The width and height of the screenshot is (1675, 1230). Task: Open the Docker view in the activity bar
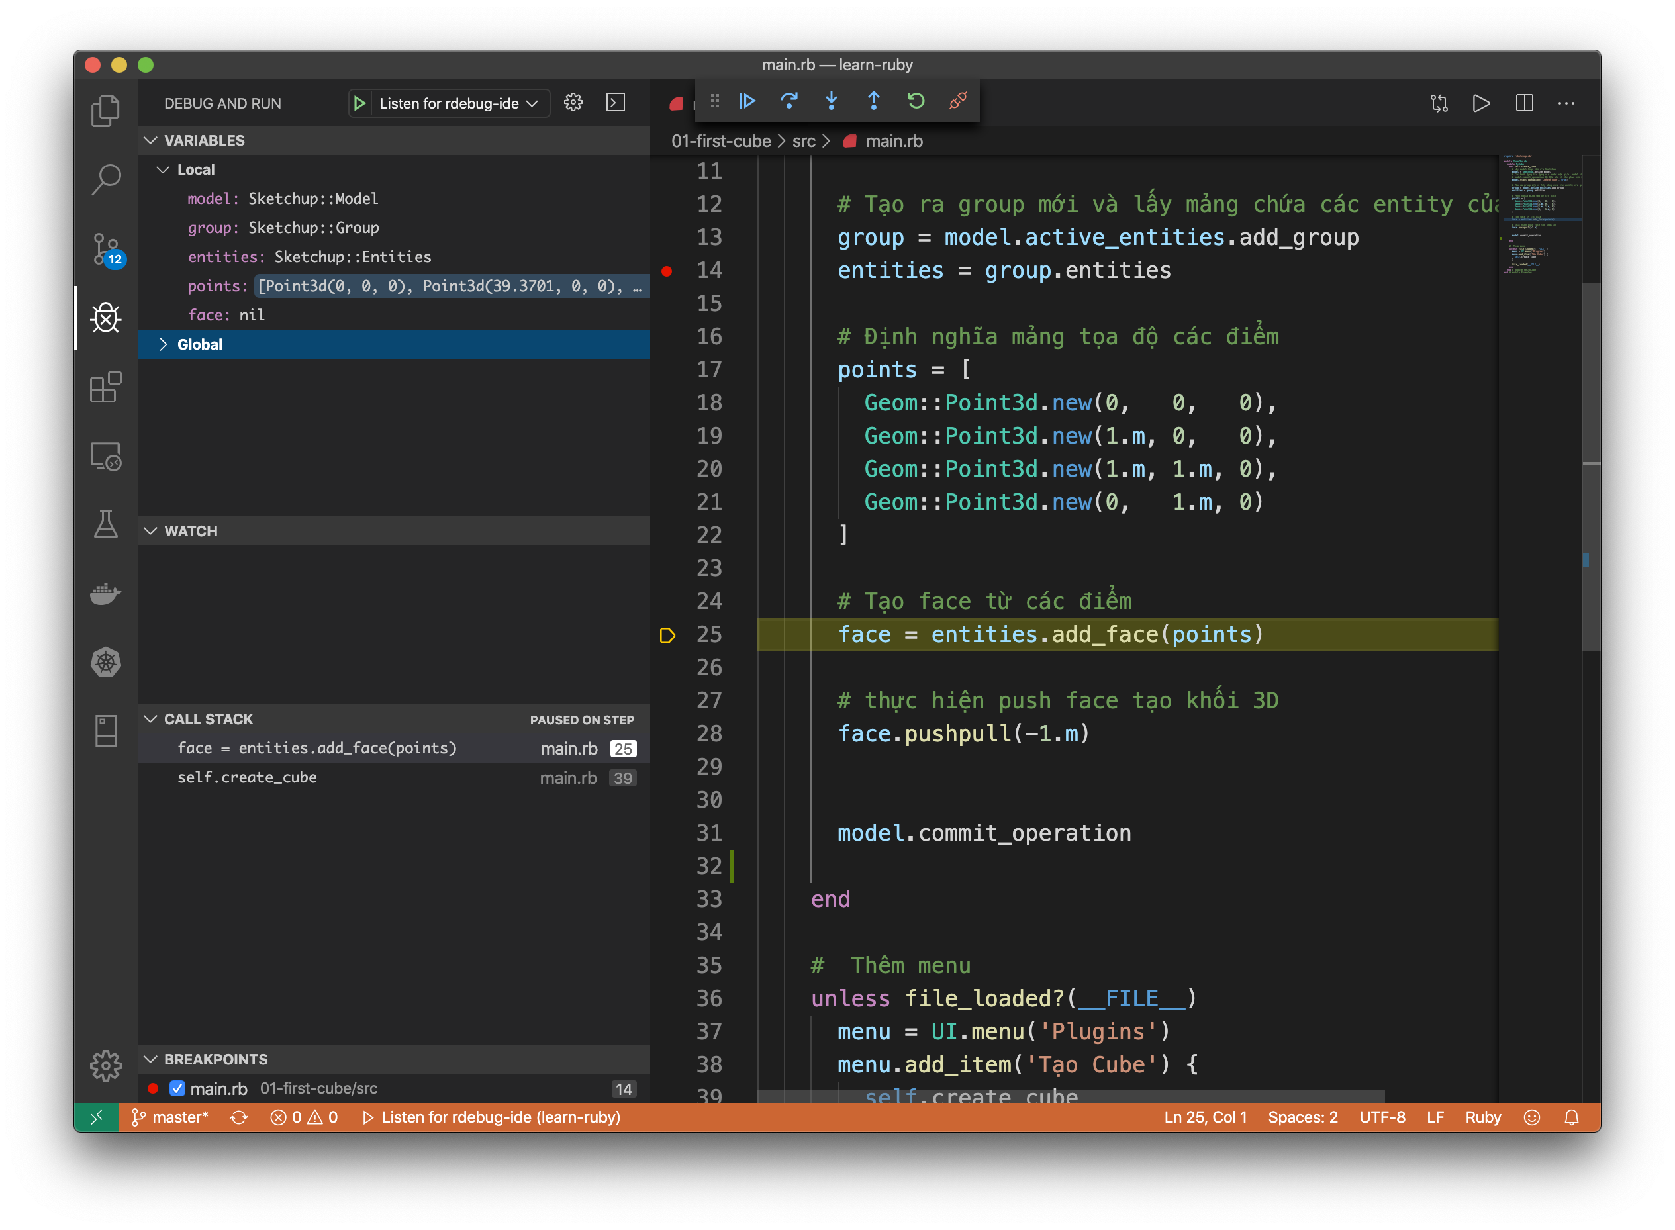106,593
